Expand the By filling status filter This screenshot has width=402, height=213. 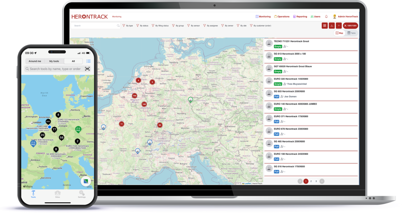[x=160, y=25]
